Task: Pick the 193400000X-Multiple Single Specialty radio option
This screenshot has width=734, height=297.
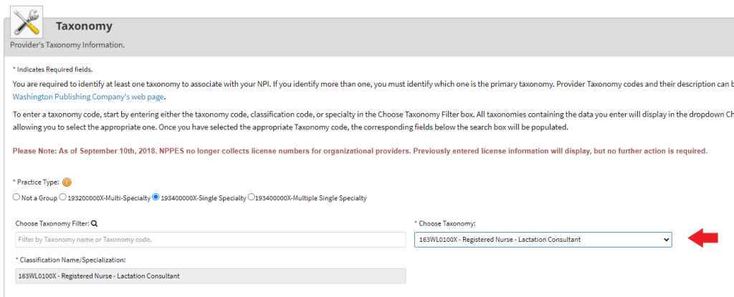Action: (x=251, y=197)
